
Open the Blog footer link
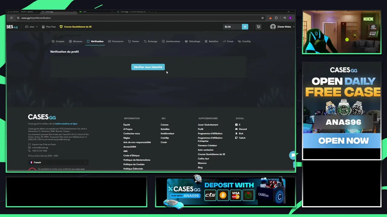pyautogui.click(x=200, y=168)
